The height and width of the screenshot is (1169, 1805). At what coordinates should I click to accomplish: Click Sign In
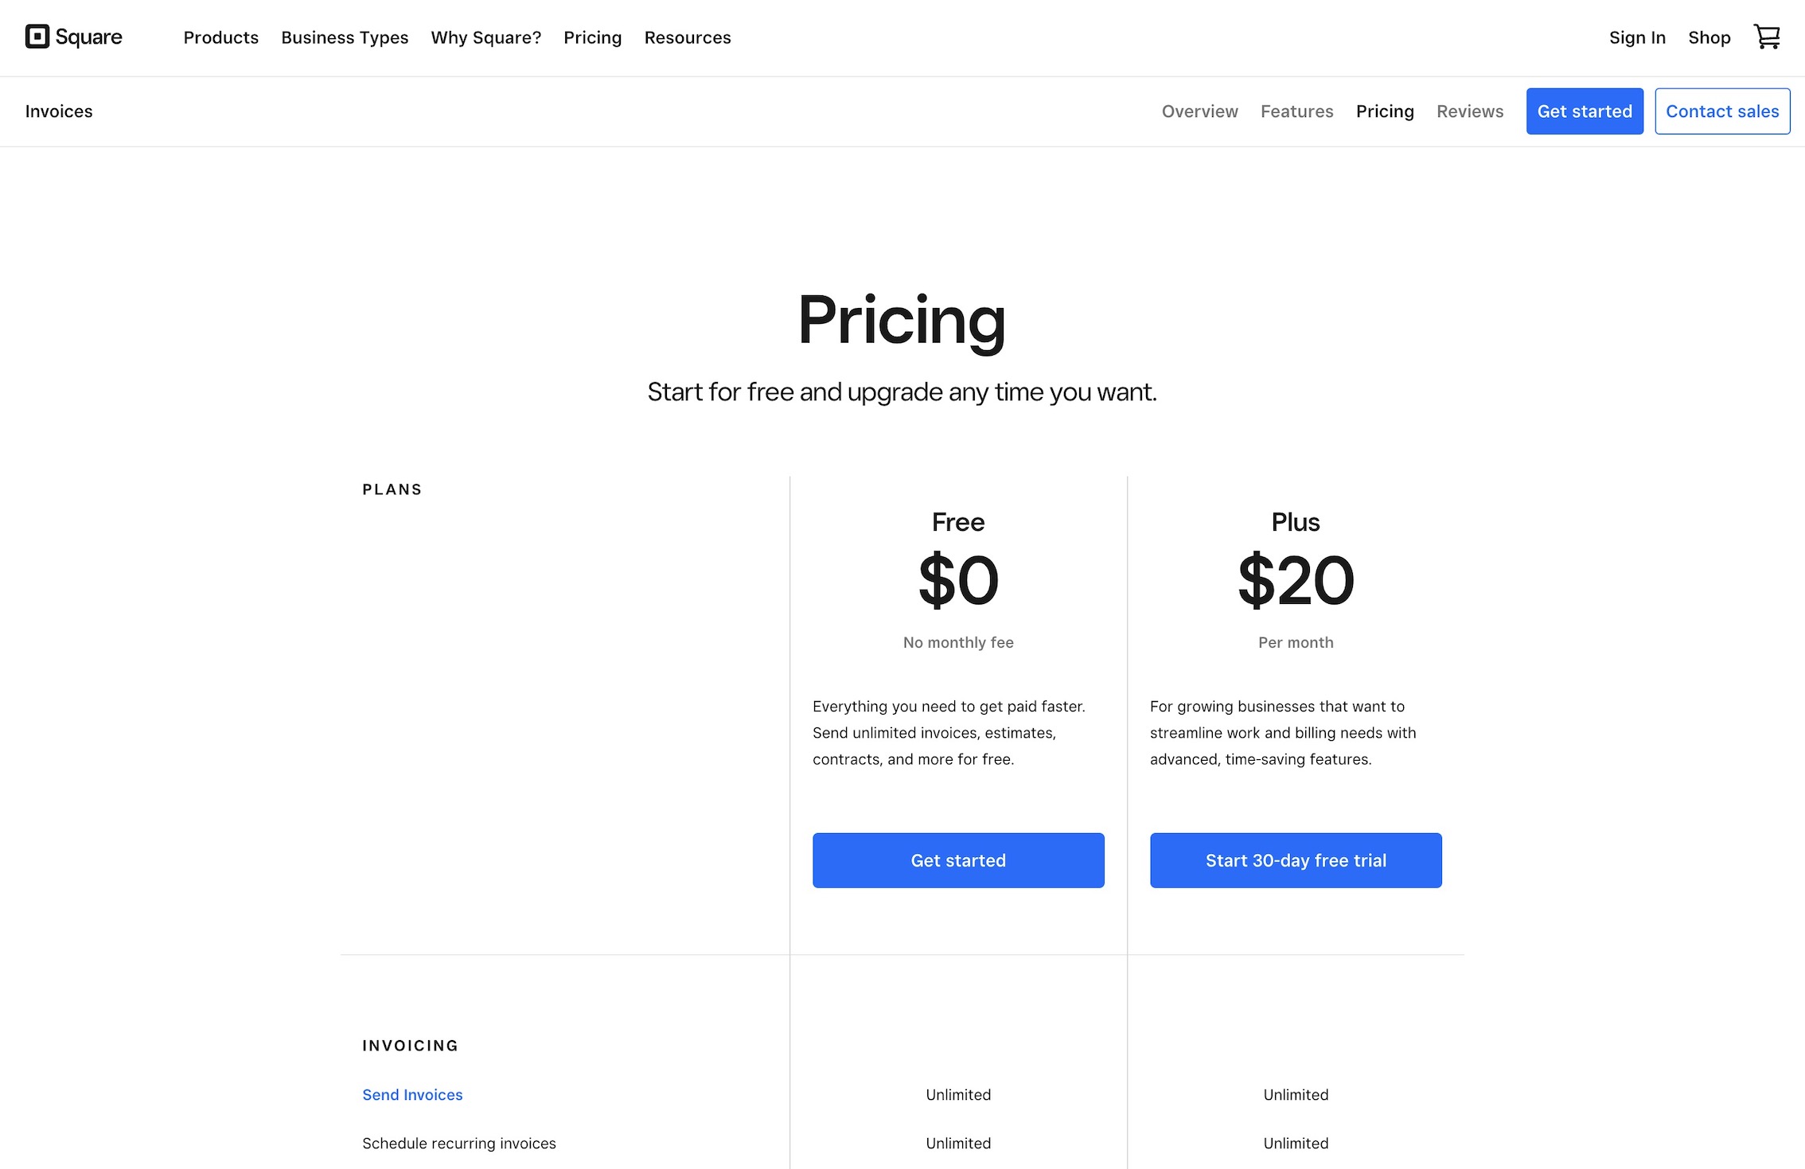click(1637, 37)
